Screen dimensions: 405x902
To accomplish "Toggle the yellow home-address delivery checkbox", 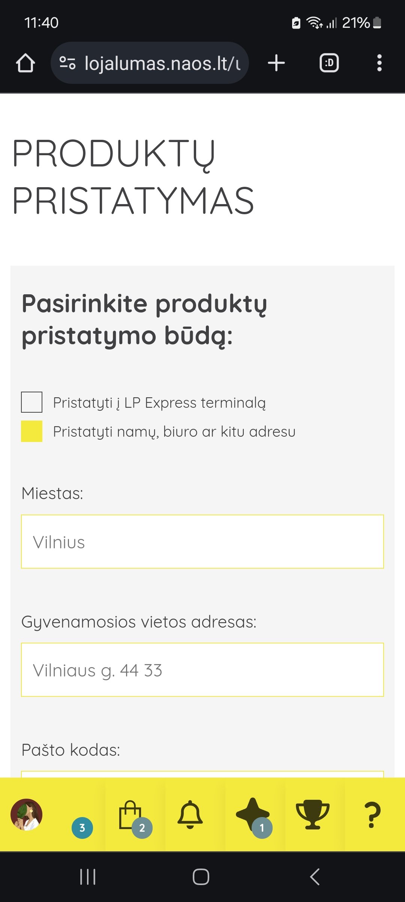I will pos(31,431).
